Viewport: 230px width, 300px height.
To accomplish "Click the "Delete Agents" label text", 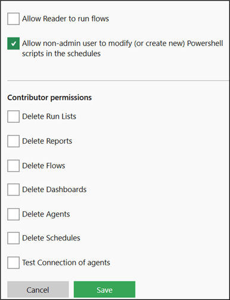I will 46,214.
